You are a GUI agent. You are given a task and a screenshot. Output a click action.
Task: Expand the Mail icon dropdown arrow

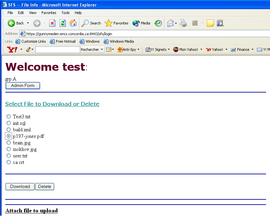coord(176,23)
